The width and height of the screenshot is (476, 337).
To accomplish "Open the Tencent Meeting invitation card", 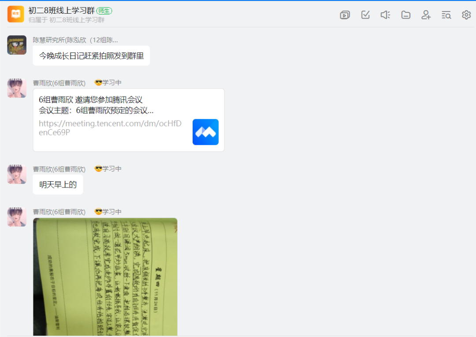I will [x=128, y=120].
